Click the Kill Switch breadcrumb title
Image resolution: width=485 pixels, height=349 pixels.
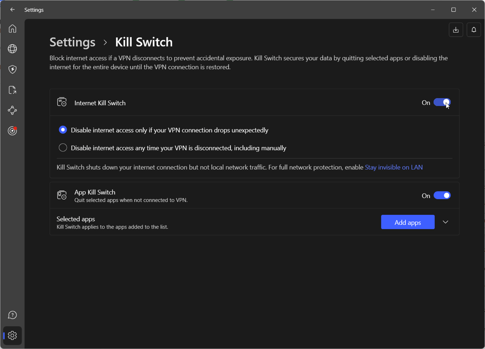tap(144, 42)
